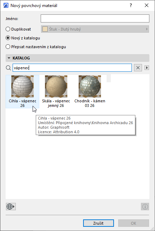Close the Nový povrchový materiál dialog
This screenshot has height=231, width=155.
point(147,6)
